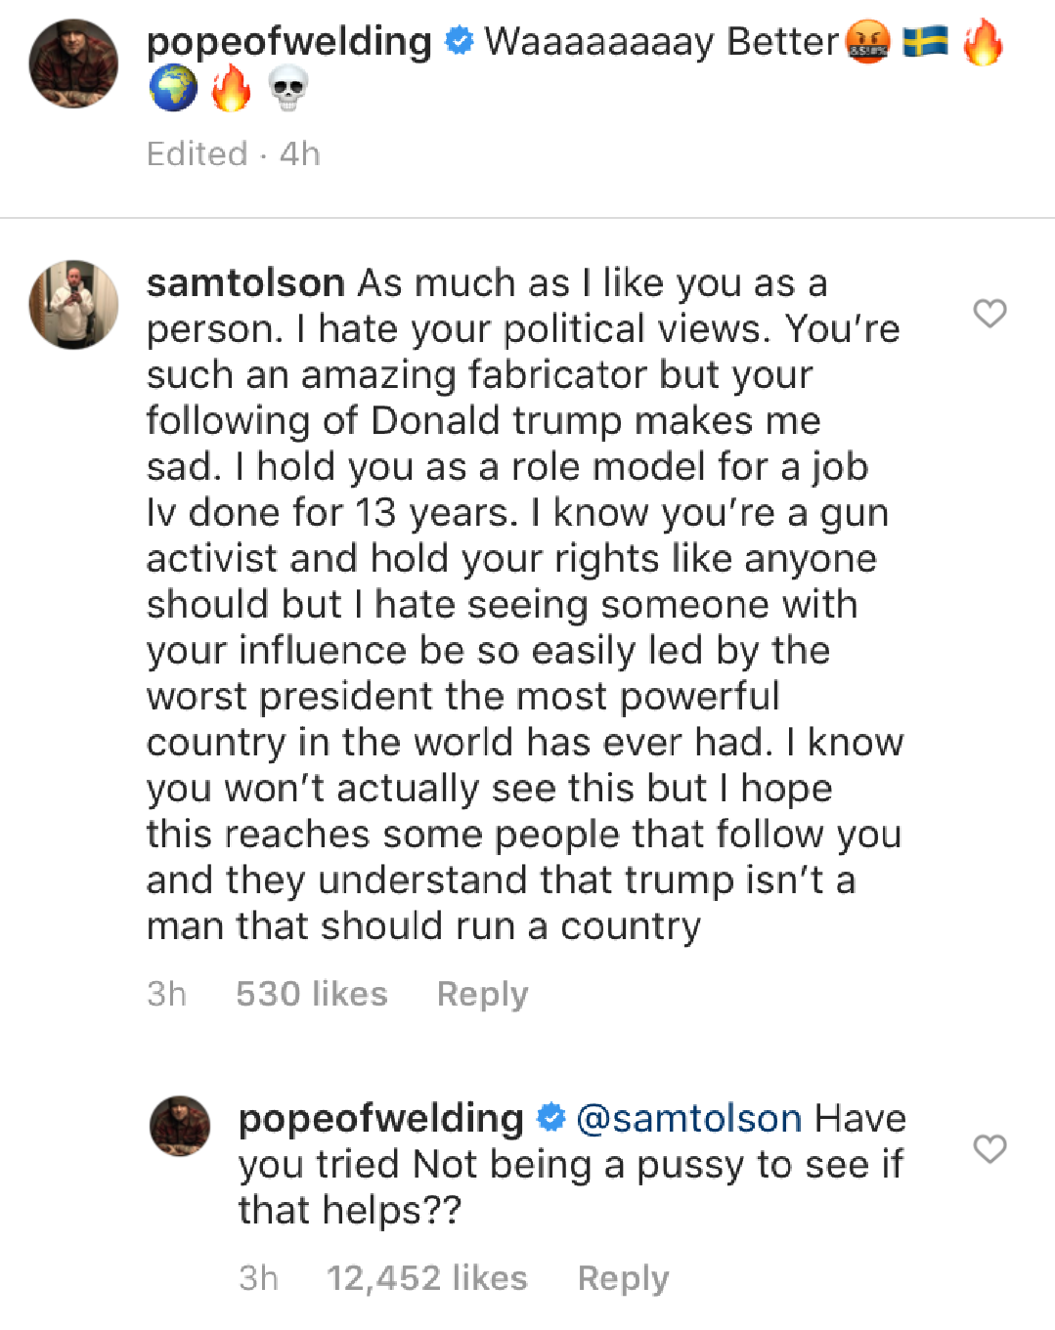
Task: Like samtolson's comment with the heart icon
Action: (x=989, y=314)
